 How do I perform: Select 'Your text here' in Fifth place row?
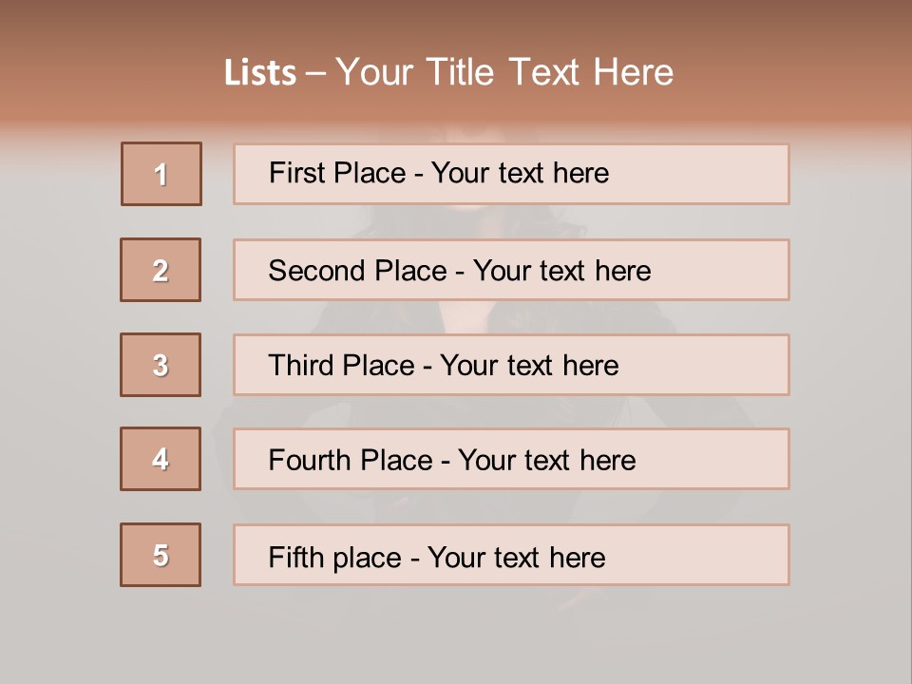[x=517, y=557]
